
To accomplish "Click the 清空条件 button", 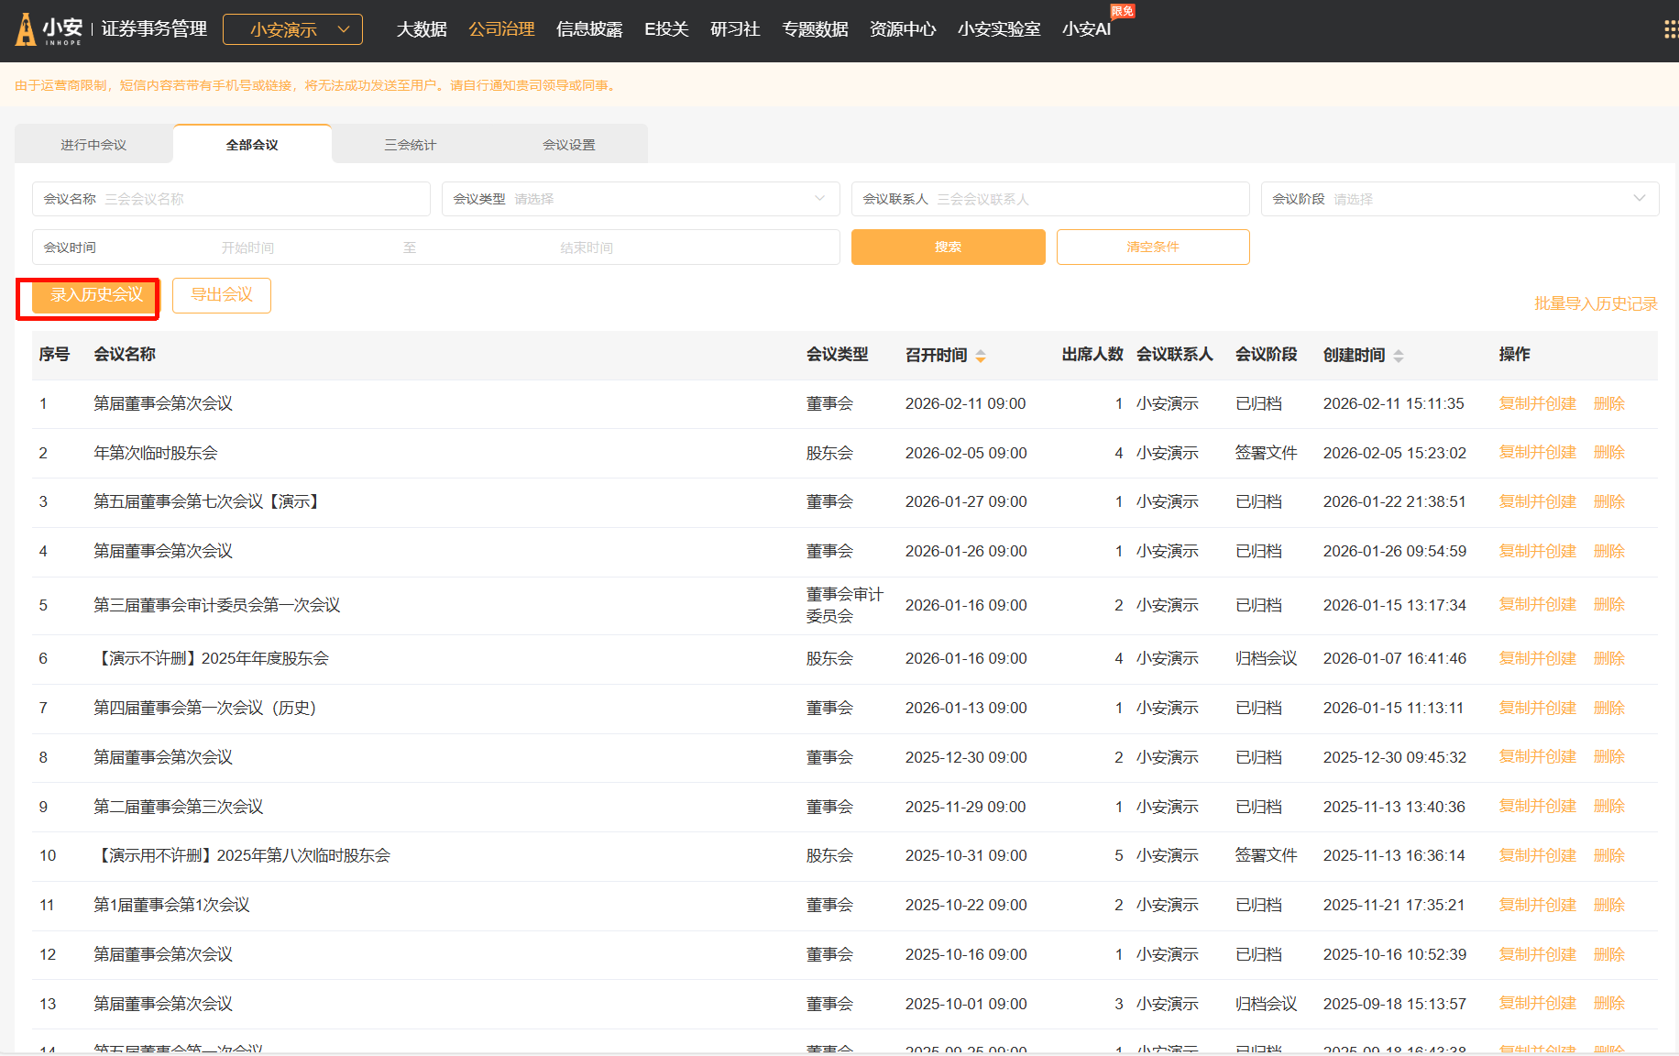I will click(1152, 247).
